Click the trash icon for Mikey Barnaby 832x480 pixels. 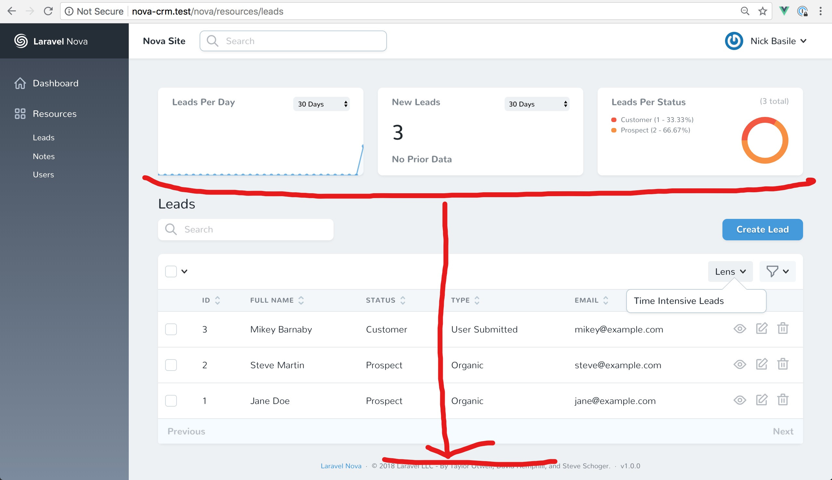[783, 328]
